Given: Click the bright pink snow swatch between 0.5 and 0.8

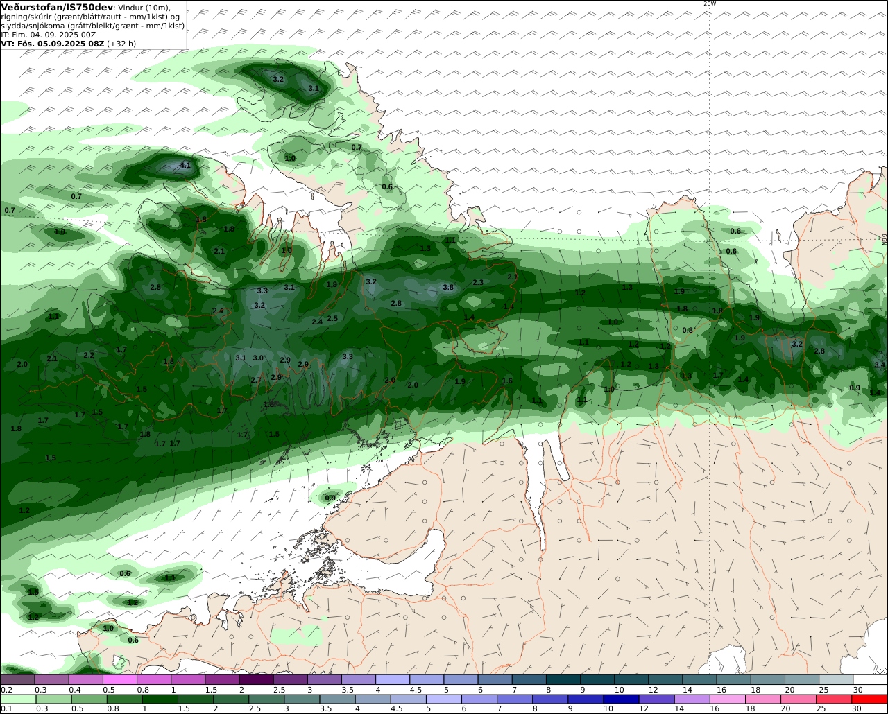Looking at the screenshot, I should click(x=119, y=680).
